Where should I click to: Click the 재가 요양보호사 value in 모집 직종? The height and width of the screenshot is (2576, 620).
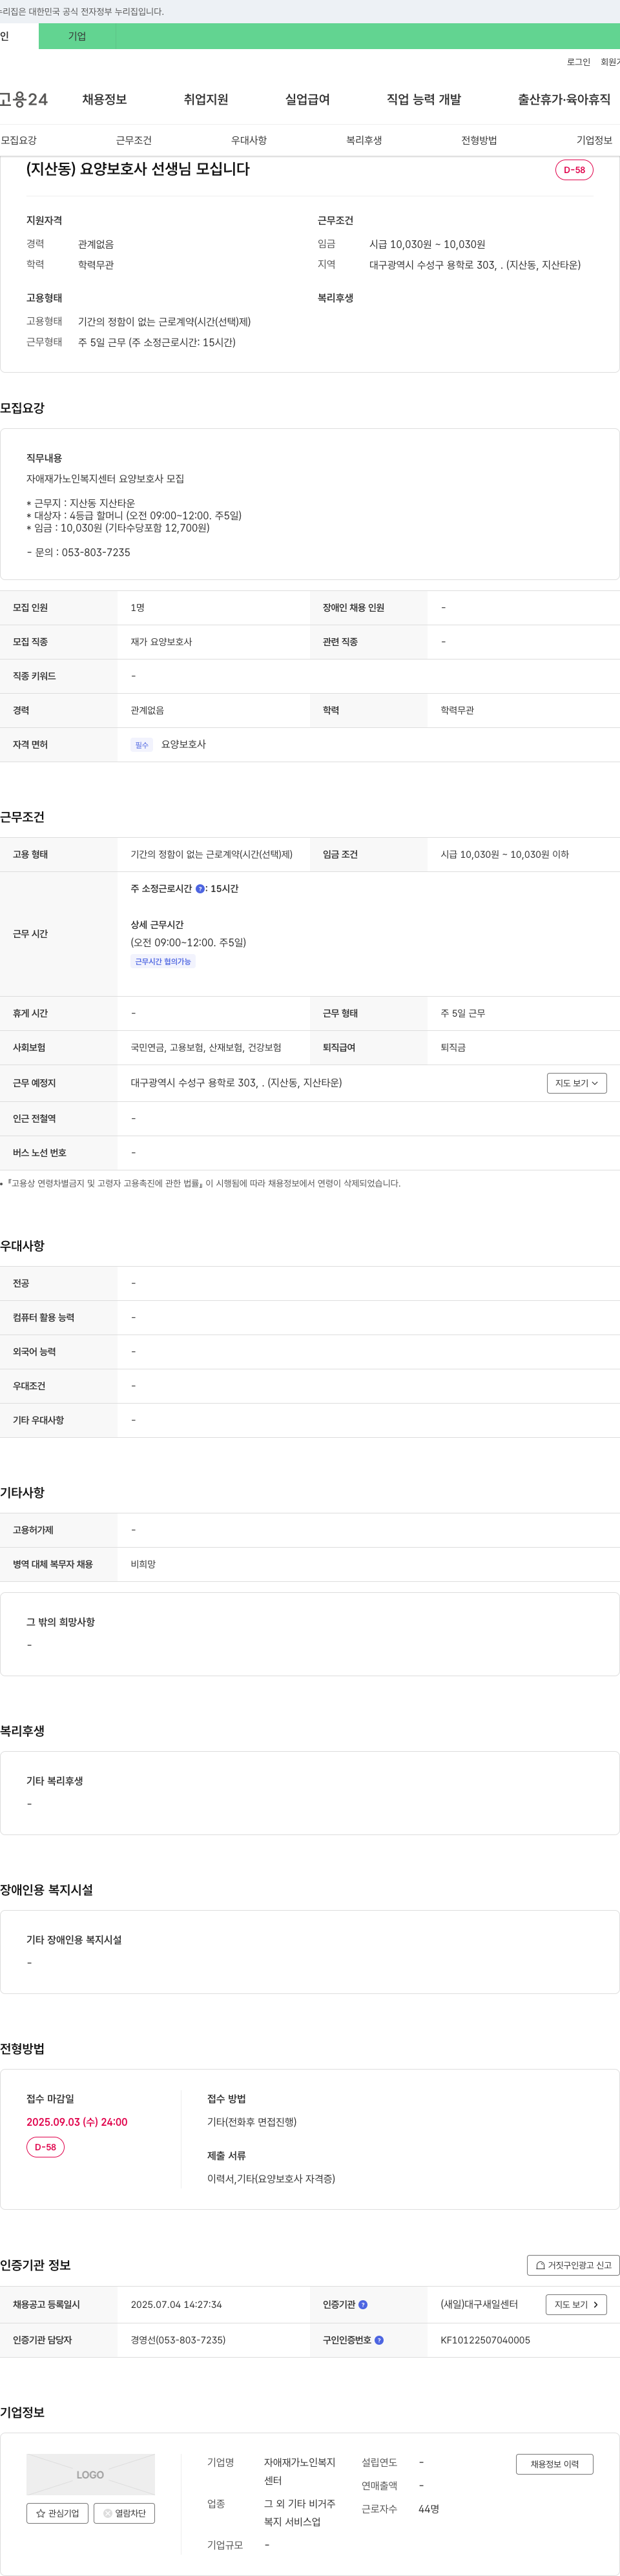[x=161, y=642]
